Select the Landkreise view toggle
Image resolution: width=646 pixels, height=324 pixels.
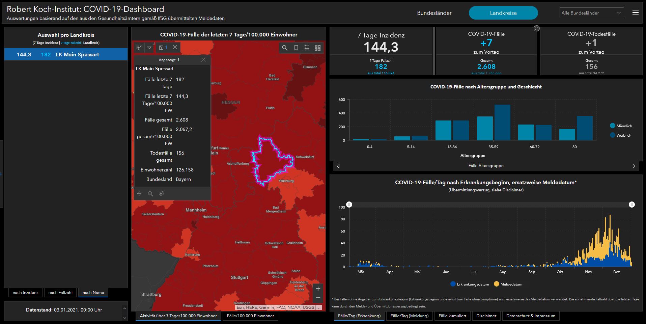point(503,13)
